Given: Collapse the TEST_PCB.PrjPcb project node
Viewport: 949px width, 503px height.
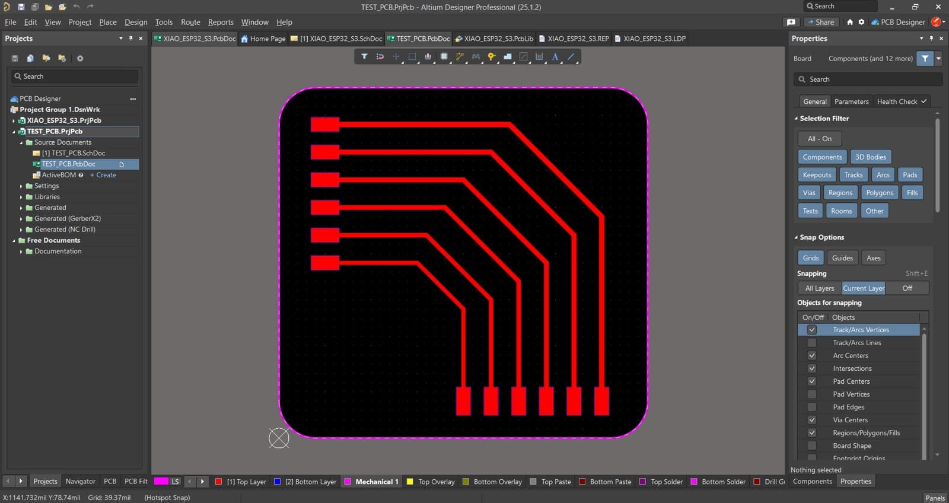Looking at the screenshot, I should 14,132.
